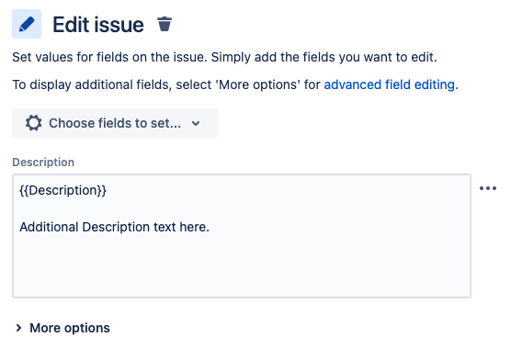Screen dimensions: 511x348
Task: Click the Choose fields to set… label
Action: click(x=115, y=123)
